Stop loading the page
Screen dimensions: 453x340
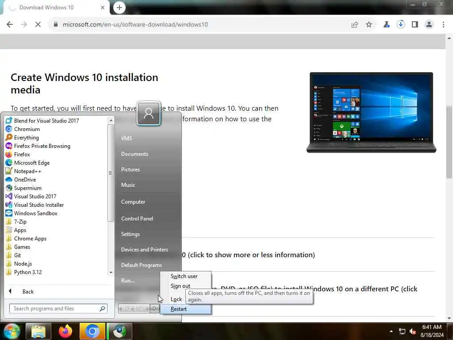tap(38, 24)
